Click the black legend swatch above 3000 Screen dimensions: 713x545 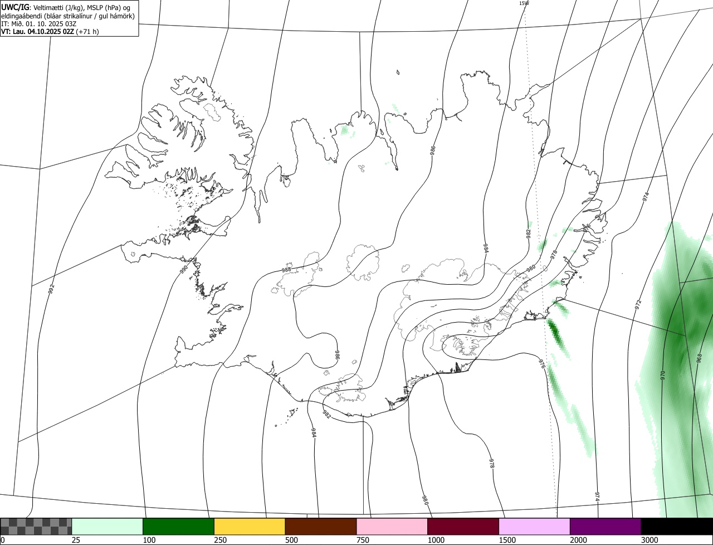click(677, 527)
